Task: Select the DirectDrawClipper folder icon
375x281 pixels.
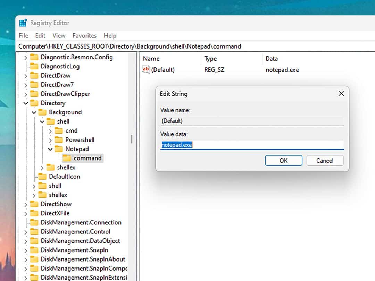Action: 34,94
